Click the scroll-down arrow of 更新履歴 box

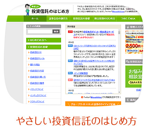(x=119, y=92)
